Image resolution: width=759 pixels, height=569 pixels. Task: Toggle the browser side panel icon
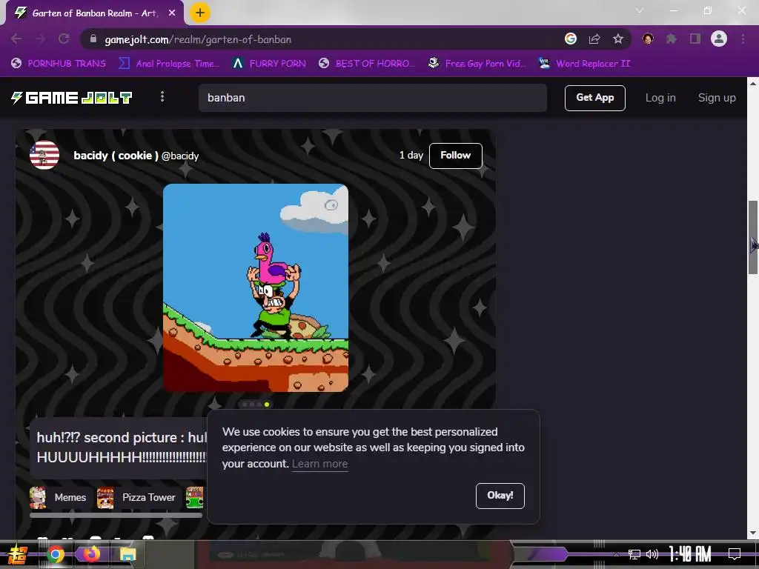tap(695, 39)
